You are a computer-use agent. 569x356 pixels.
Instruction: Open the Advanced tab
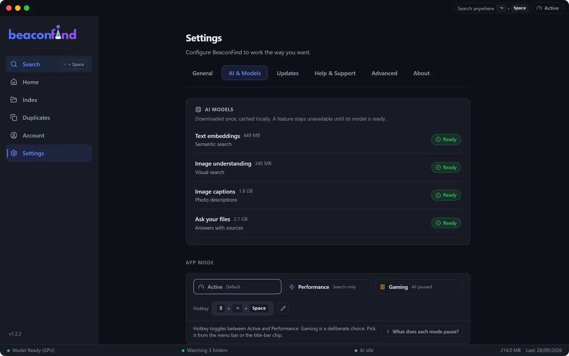tap(385, 73)
